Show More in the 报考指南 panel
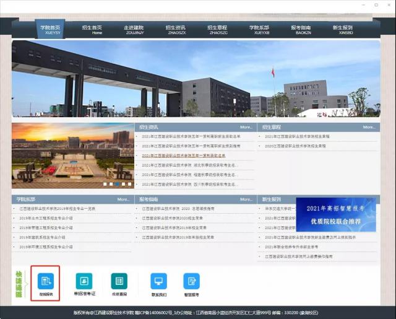This screenshot has height=319, width=396. pos(246,199)
